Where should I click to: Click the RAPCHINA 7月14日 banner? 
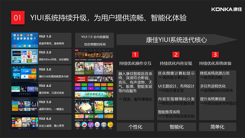(x=94, y=79)
